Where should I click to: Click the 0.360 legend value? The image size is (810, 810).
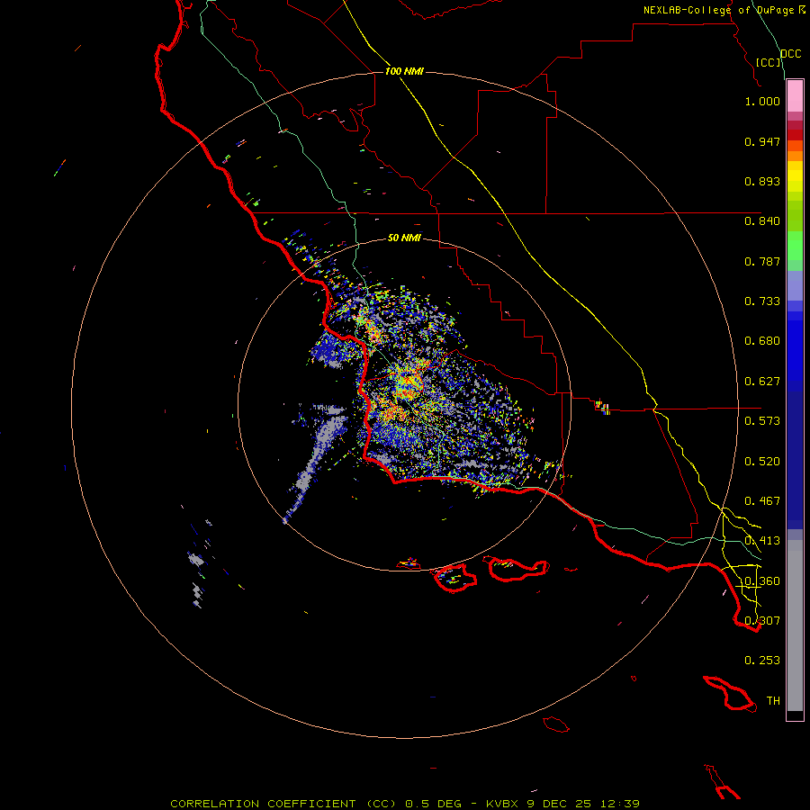(762, 581)
